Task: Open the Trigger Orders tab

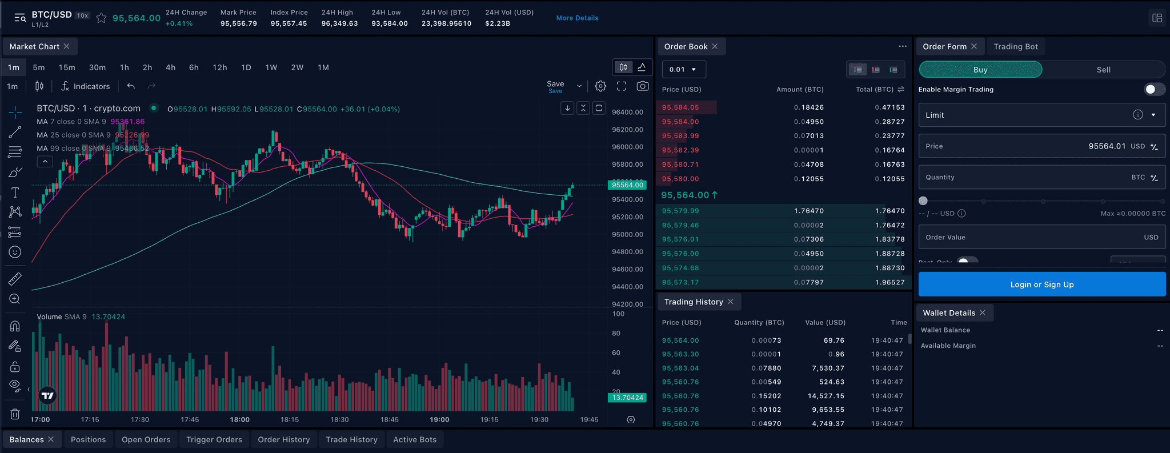Action: click(x=214, y=439)
